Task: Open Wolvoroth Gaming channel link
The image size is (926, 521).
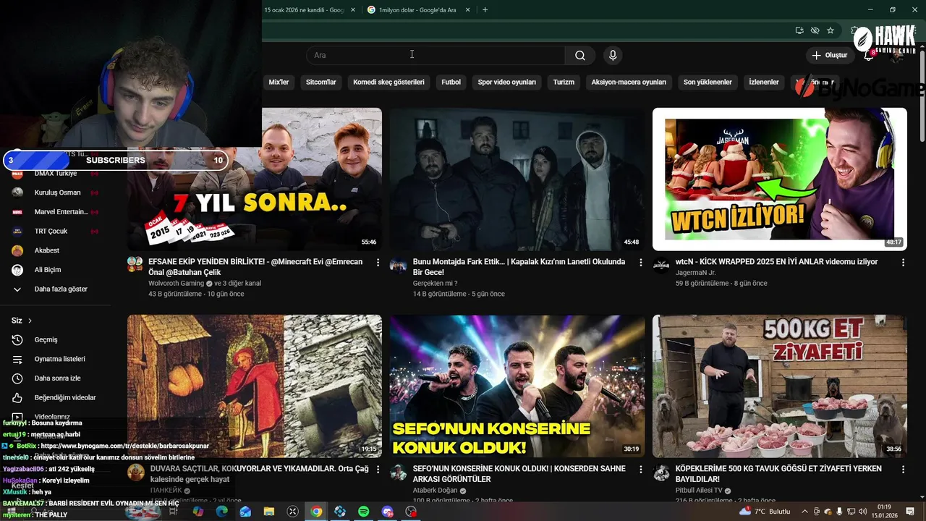Action: click(x=176, y=284)
